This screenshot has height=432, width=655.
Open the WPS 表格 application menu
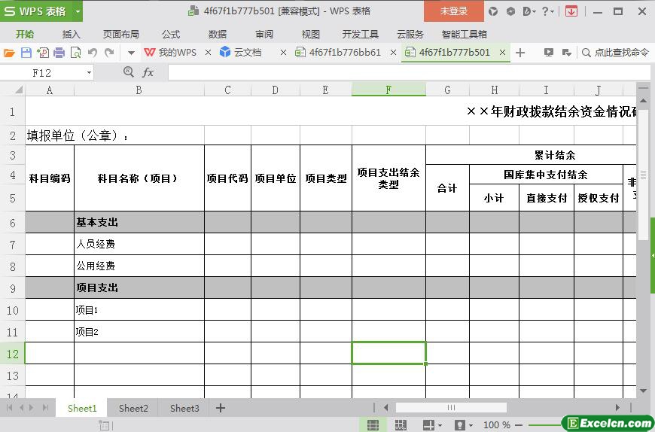click(36, 11)
